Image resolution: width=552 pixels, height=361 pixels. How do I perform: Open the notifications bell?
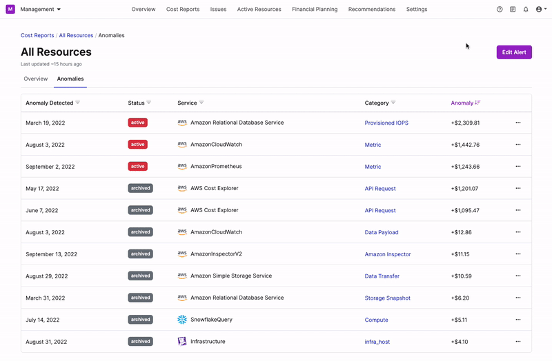(526, 10)
